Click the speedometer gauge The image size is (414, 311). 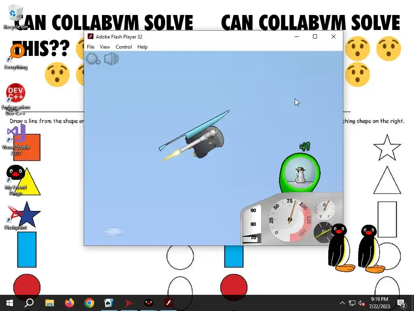tap(289, 220)
